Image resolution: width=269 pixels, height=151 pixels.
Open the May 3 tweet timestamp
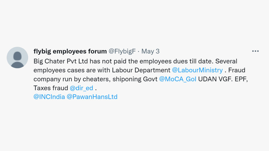(150, 51)
